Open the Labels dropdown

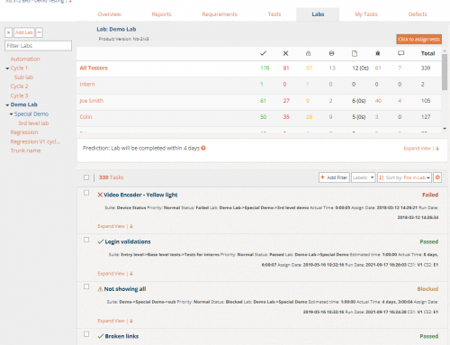pyautogui.click(x=364, y=177)
